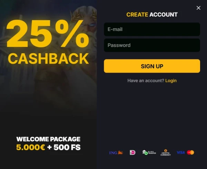Click the 'Have an account?' text
The height and width of the screenshot is (169, 207).
[146, 81]
